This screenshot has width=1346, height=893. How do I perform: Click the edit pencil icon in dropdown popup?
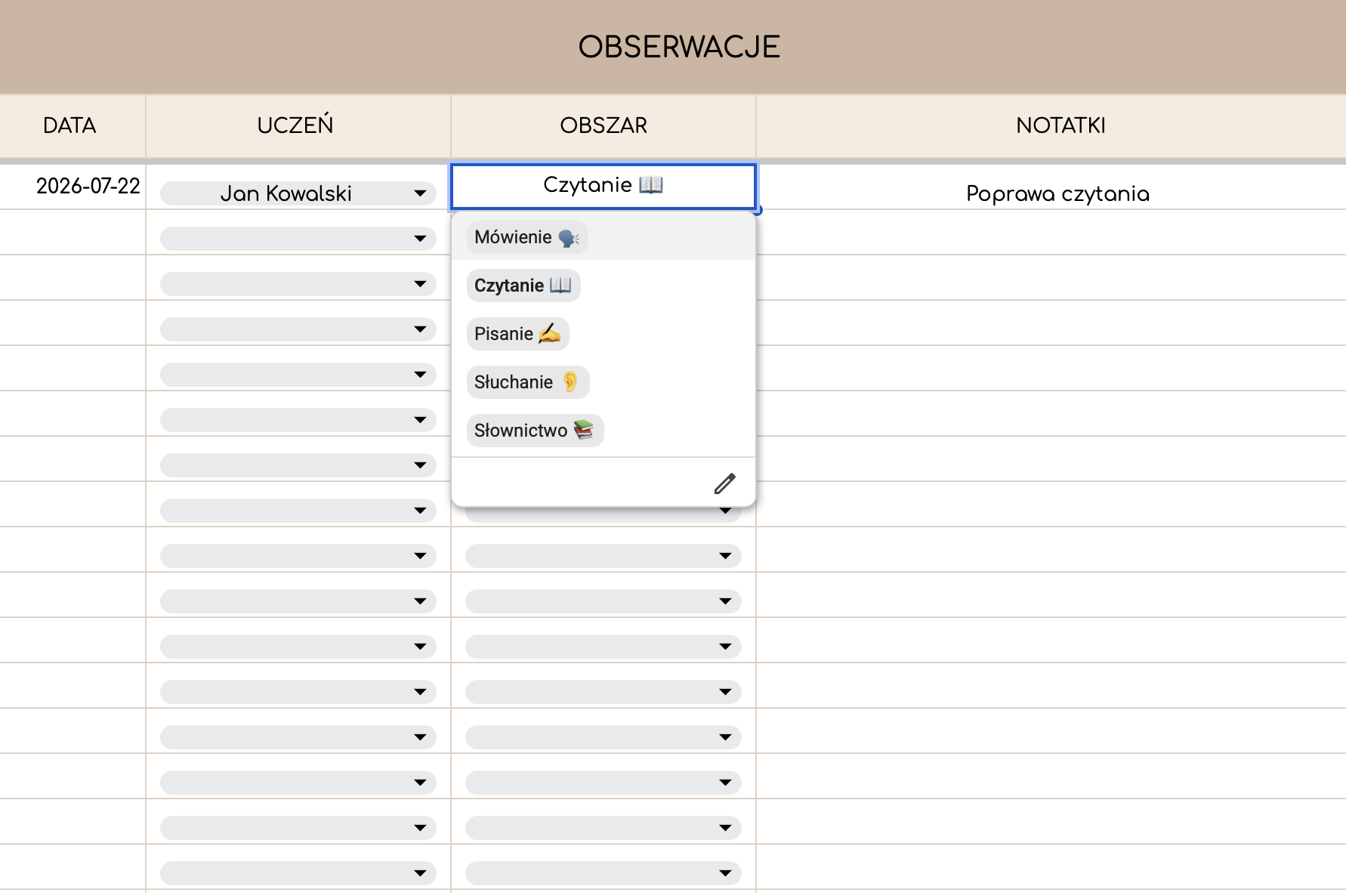point(724,484)
